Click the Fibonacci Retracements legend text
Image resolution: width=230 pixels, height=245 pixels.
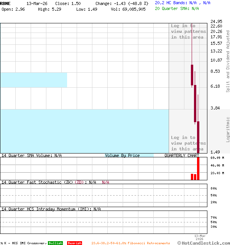(130, 243)
